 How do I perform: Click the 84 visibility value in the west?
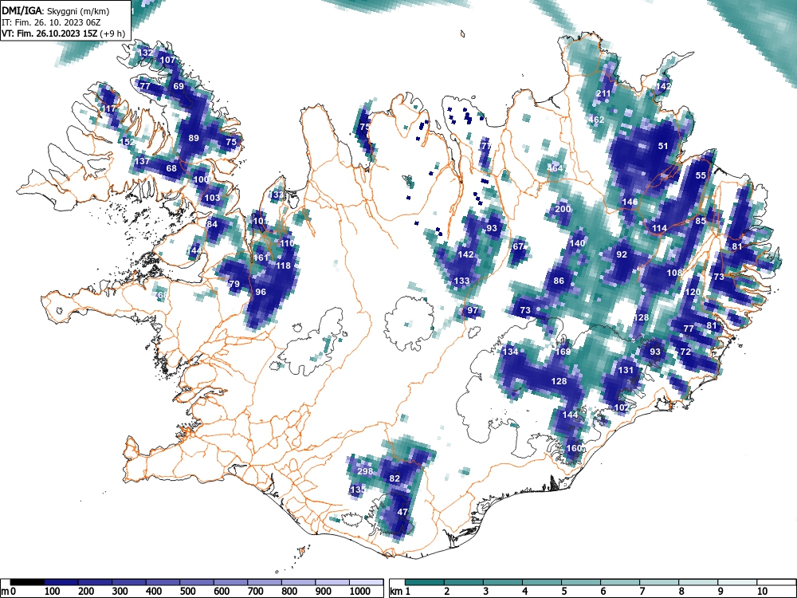[212, 224]
